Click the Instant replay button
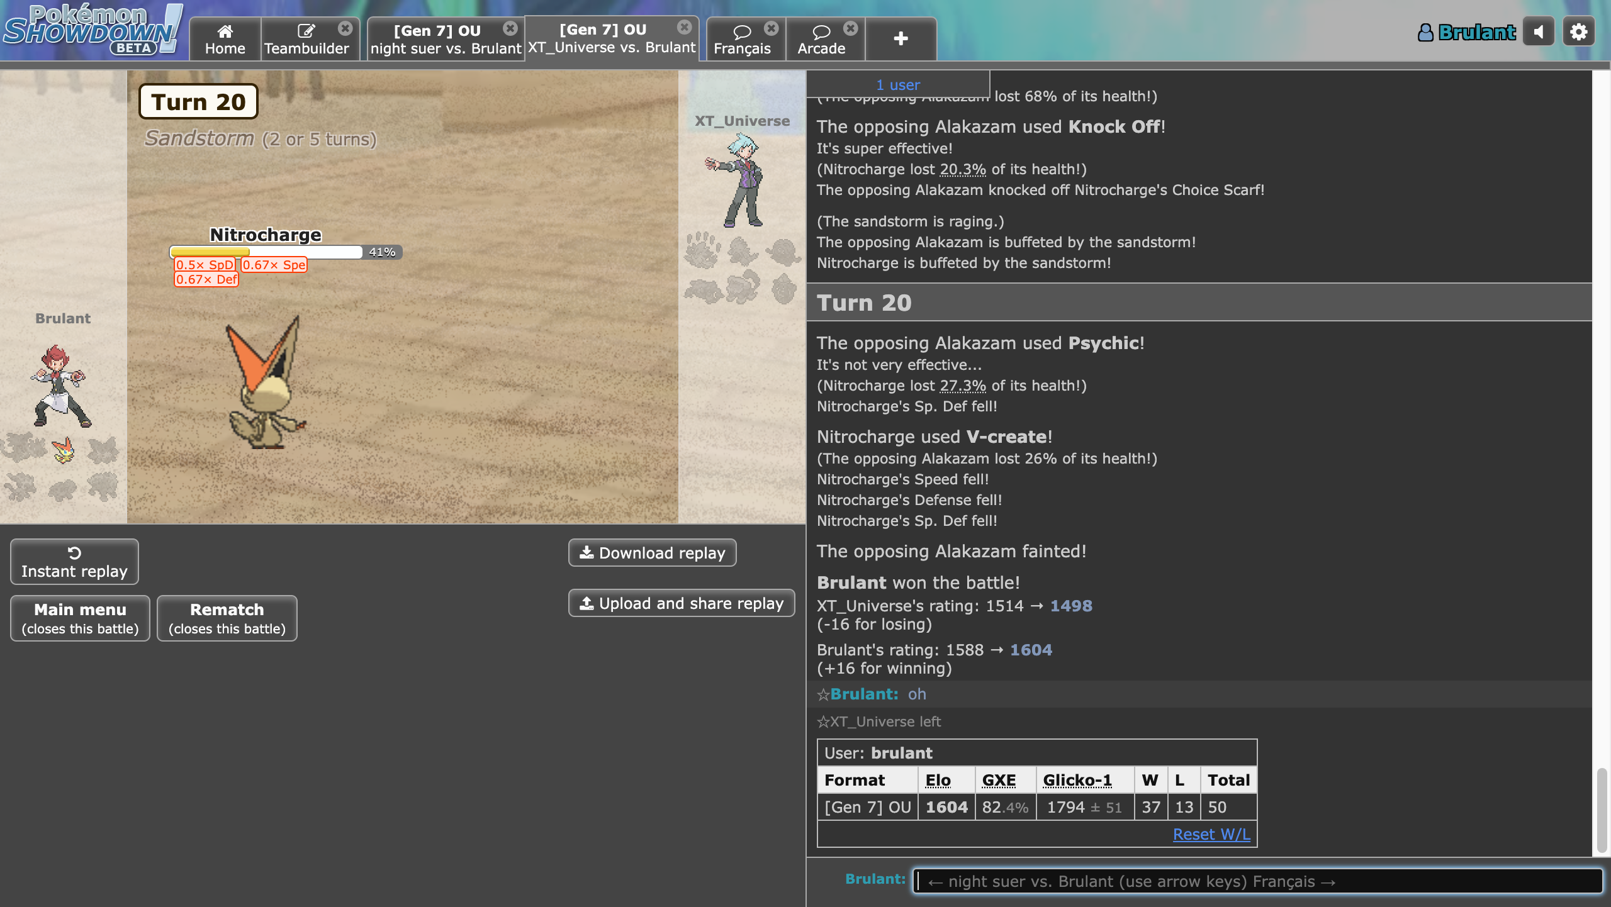Image resolution: width=1611 pixels, height=907 pixels. (x=74, y=562)
